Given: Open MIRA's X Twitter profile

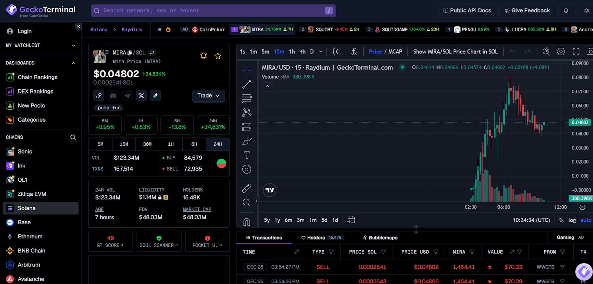Looking at the screenshot, I should [x=141, y=96].
